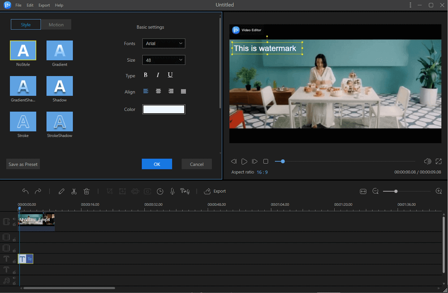Open the Fonts dropdown showing Arial
Image resolution: width=448 pixels, height=293 pixels.
(164, 43)
